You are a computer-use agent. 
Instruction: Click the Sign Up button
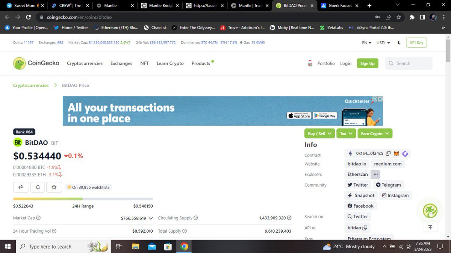367,63
